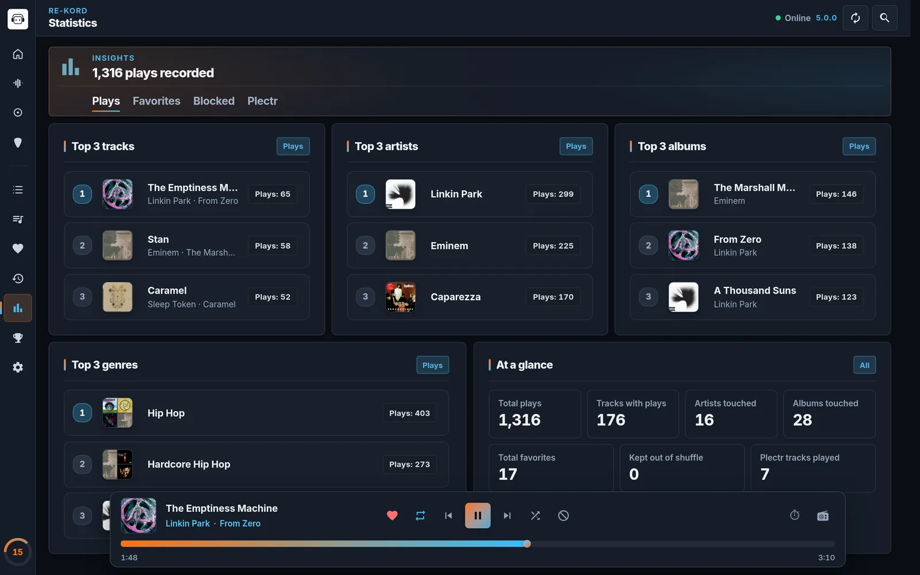Toggle favorite heart for The Emptiness Machine
Screen dimensions: 920x575
pyautogui.click(x=392, y=516)
